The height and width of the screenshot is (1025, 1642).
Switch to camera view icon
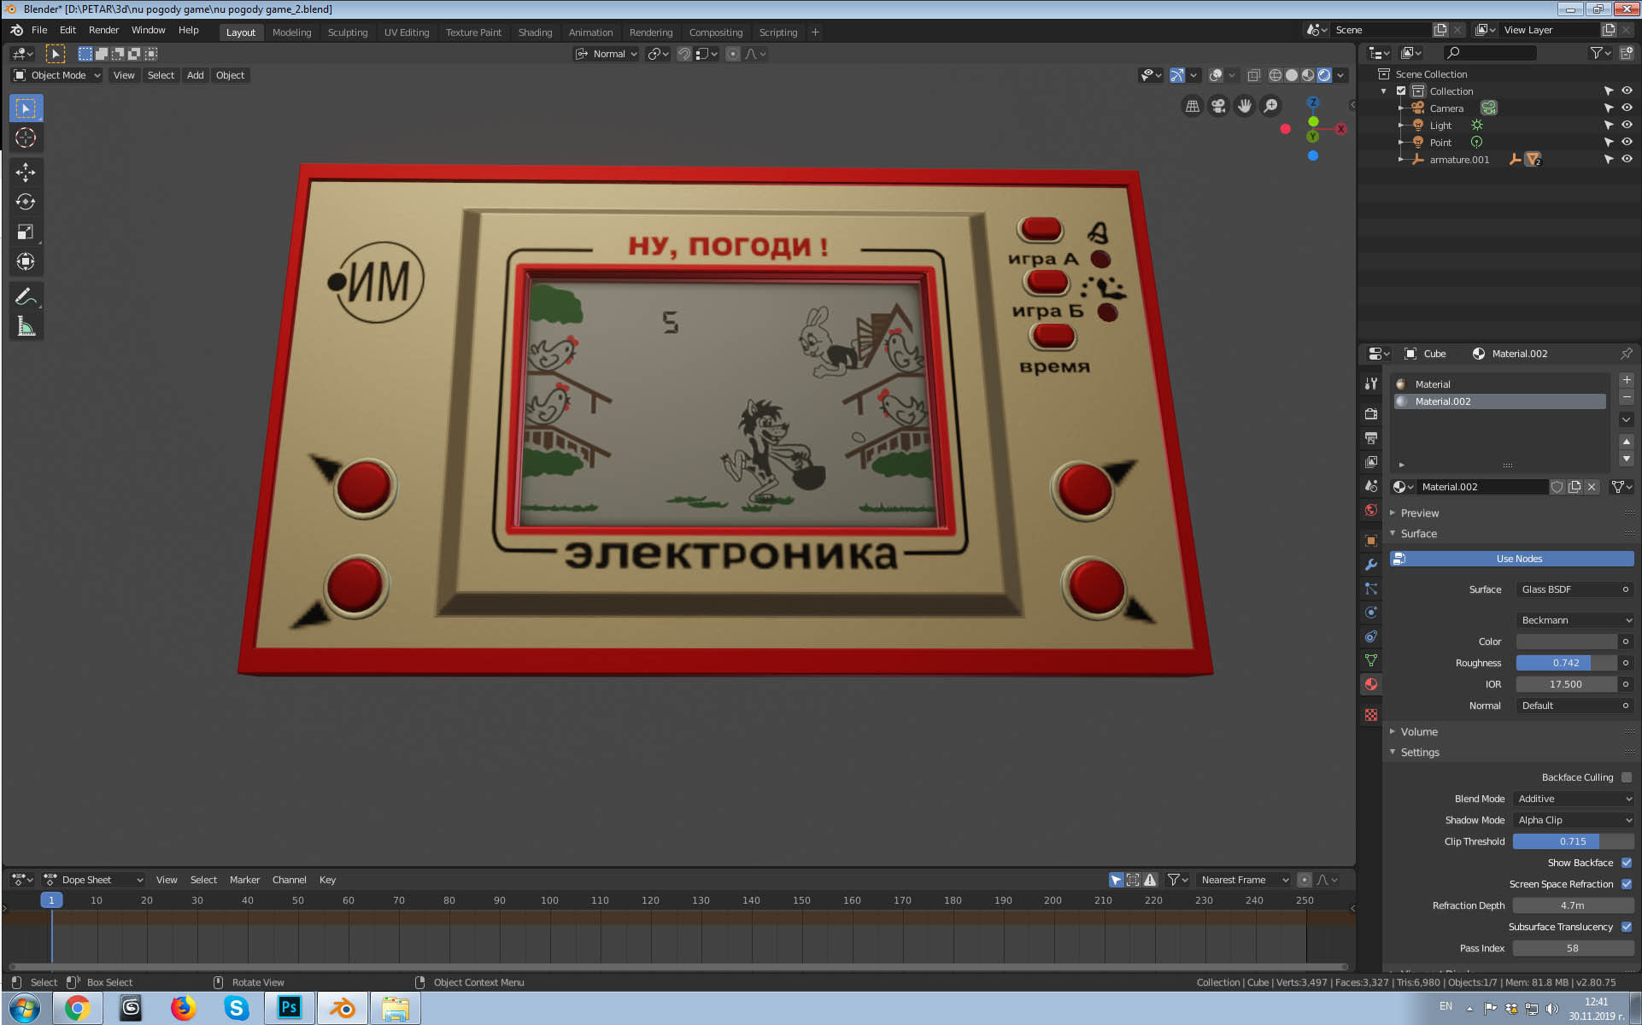click(1218, 106)
